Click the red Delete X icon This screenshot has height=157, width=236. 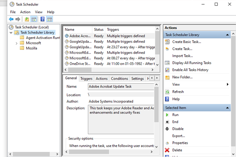coord(167,150)
